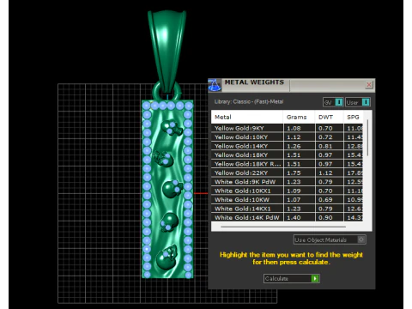
Task: Click the 0.69 DWT value
Action: pos(325,200)
